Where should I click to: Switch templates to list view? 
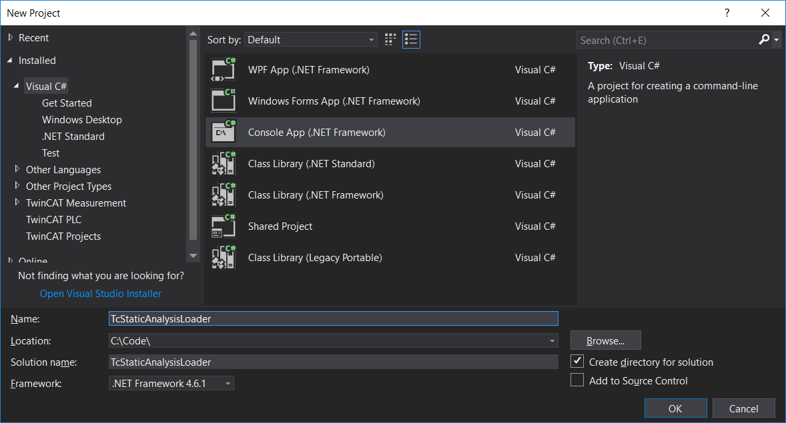[x=411, y=39]
